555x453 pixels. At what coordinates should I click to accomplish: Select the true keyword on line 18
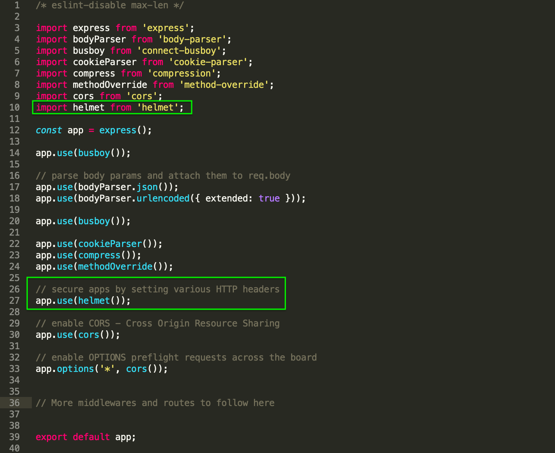coord(269,198)
